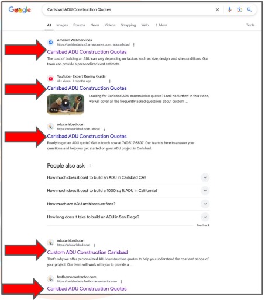Click the 'YouTube · Expert Review Guide' source label
This screenshot has width=265, height=300.
click(x=81, y=76)
